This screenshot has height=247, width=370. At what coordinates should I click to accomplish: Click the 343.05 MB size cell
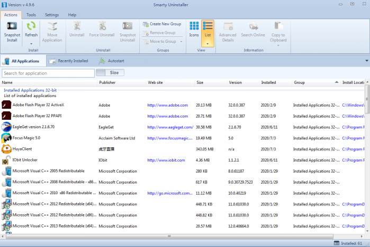point(205,149)
